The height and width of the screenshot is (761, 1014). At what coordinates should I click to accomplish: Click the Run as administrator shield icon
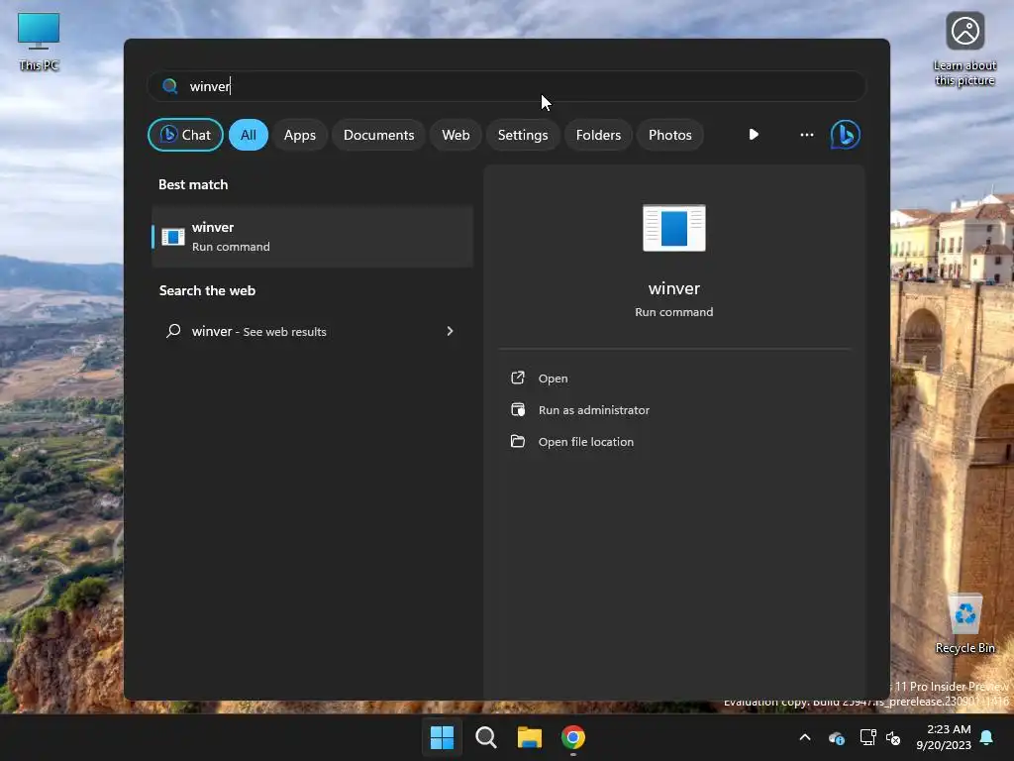(x=518, y=409)
